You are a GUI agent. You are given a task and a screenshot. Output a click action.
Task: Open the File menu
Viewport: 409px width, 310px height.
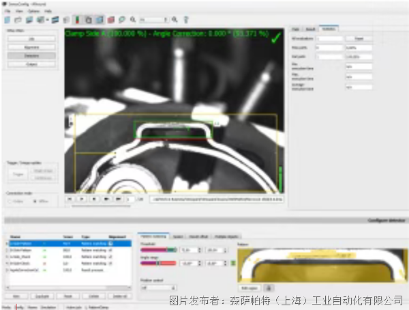(7, 11)
